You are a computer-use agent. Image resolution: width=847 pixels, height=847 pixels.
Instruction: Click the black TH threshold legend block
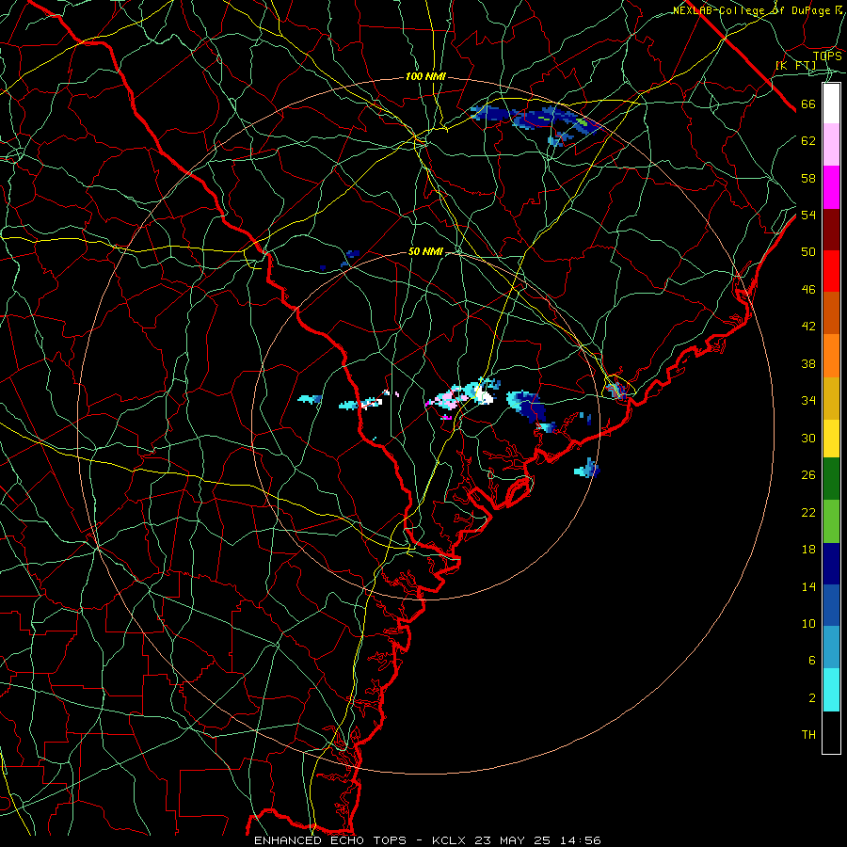[x=831, y=732]
